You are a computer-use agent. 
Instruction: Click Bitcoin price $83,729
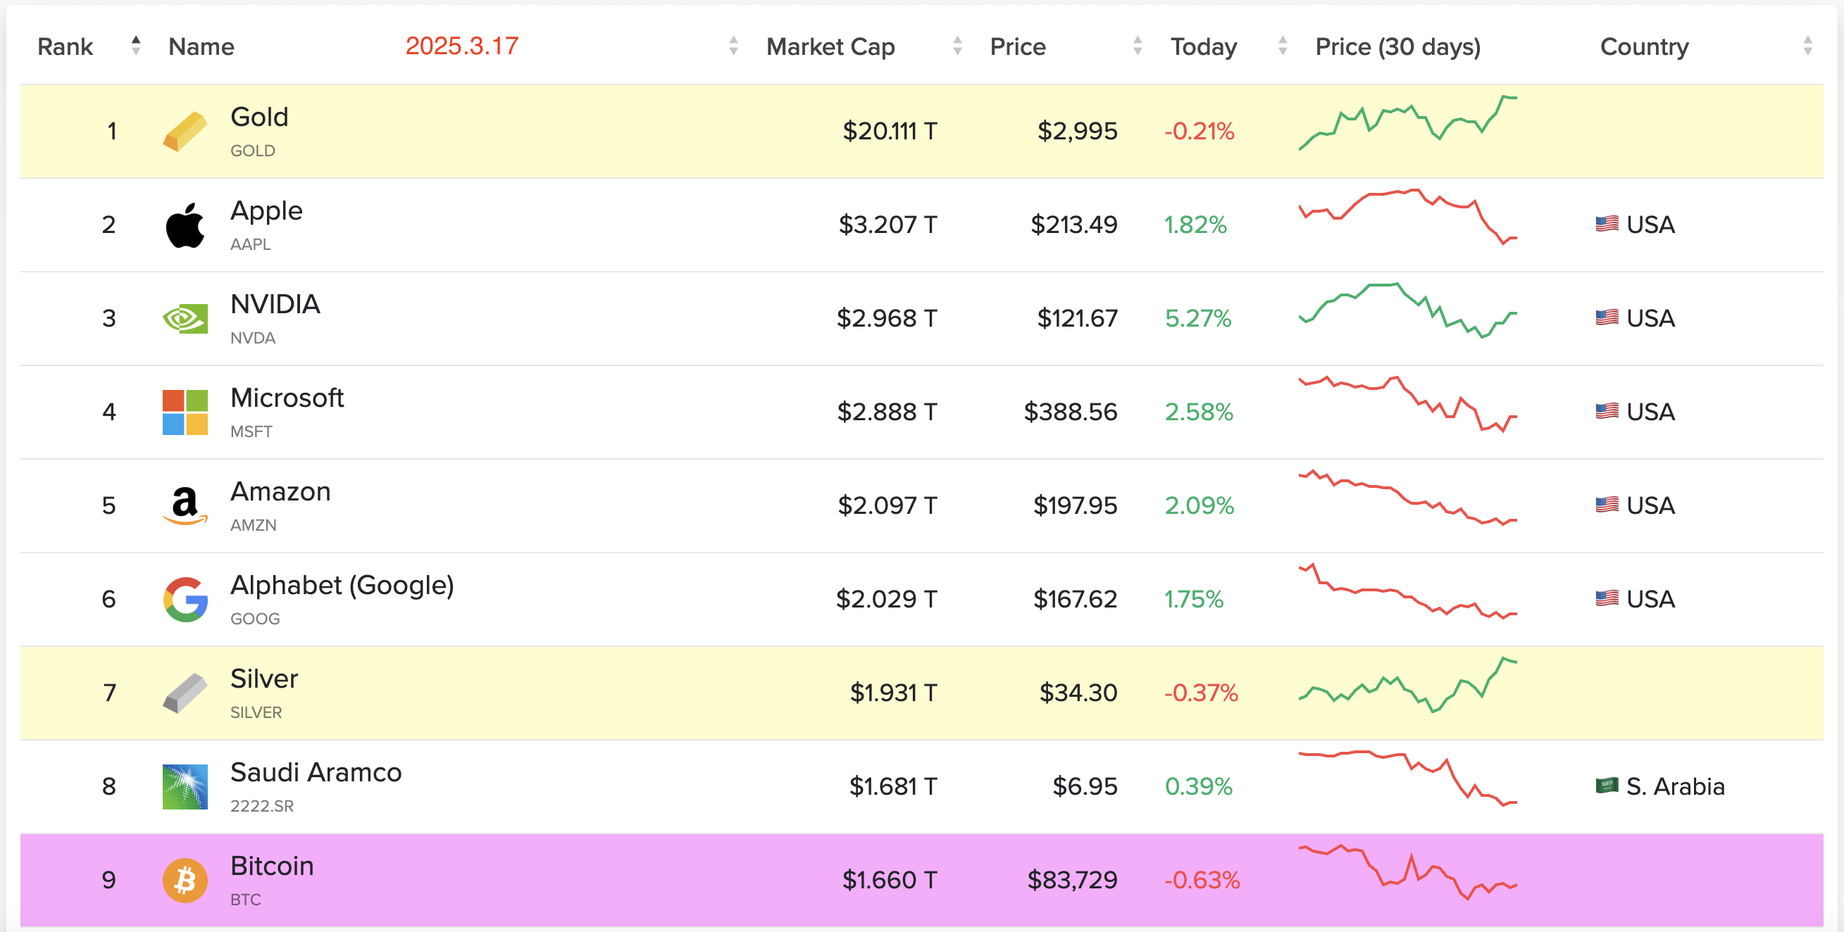(1072, 880)
